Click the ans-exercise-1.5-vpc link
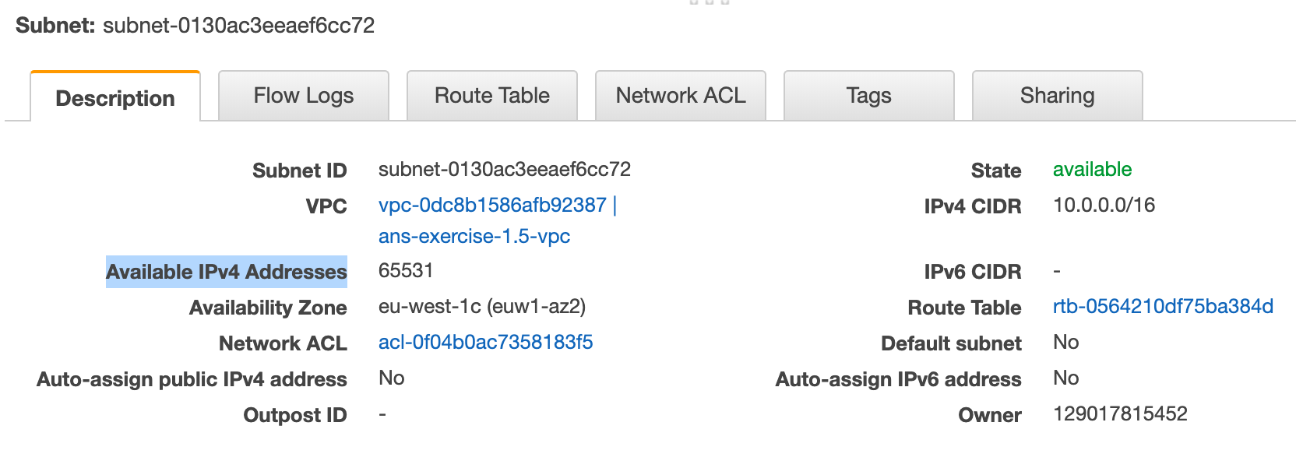This screenshot has height=475, width=1296. click(x=474, y=237)
